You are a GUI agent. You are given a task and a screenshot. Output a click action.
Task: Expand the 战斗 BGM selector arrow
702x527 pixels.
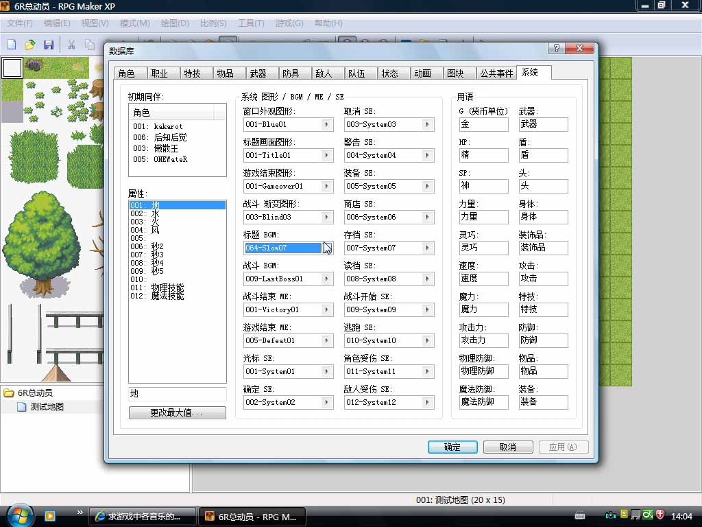point(327,279)
